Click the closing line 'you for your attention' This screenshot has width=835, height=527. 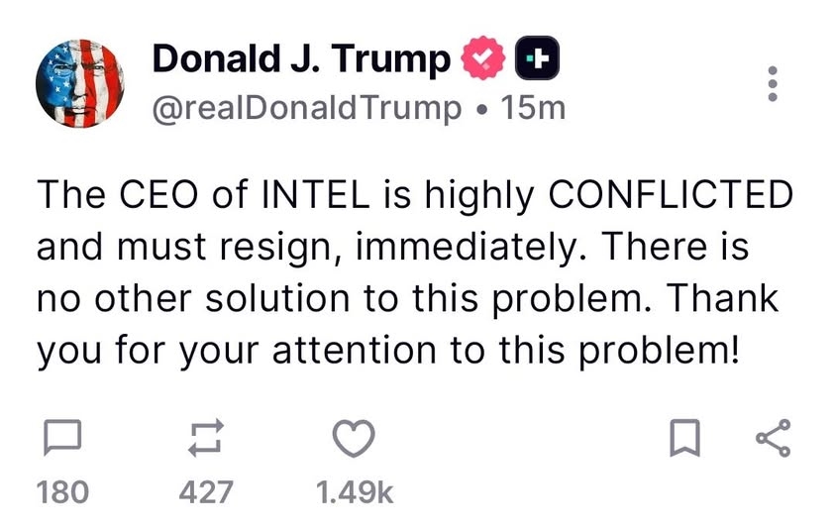388,351
